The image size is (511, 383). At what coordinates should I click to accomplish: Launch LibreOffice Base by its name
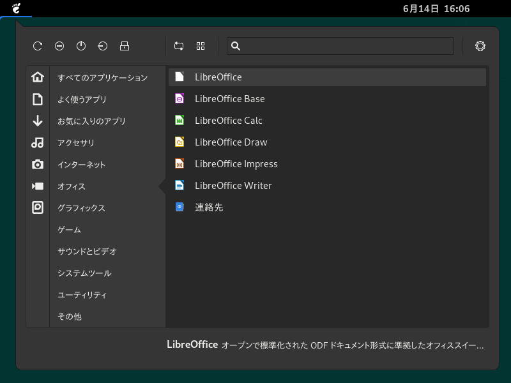[230, 99]
